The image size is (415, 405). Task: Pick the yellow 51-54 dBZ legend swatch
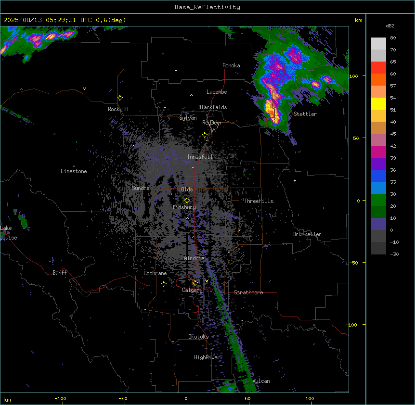point(378,103)
